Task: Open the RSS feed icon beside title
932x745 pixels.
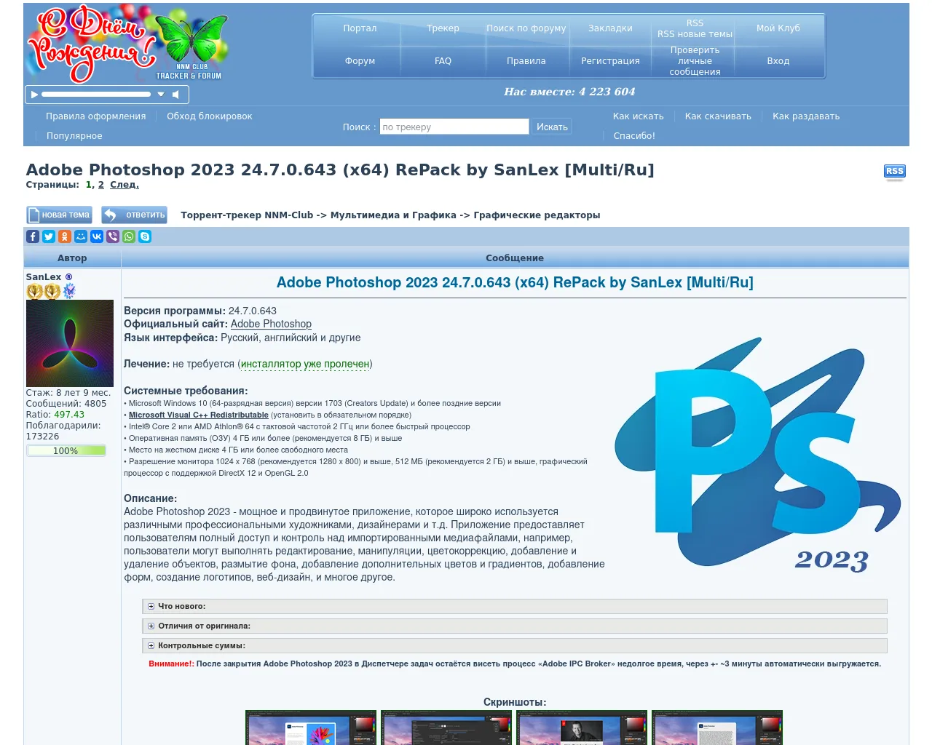Action: pyautogui.click(x=894, y=172)
